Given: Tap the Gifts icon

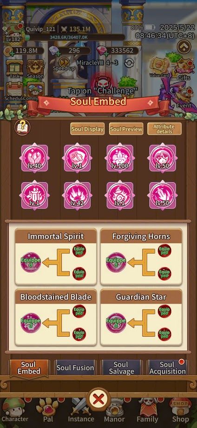Looking at the screenshot, I should tap(184, 69).
